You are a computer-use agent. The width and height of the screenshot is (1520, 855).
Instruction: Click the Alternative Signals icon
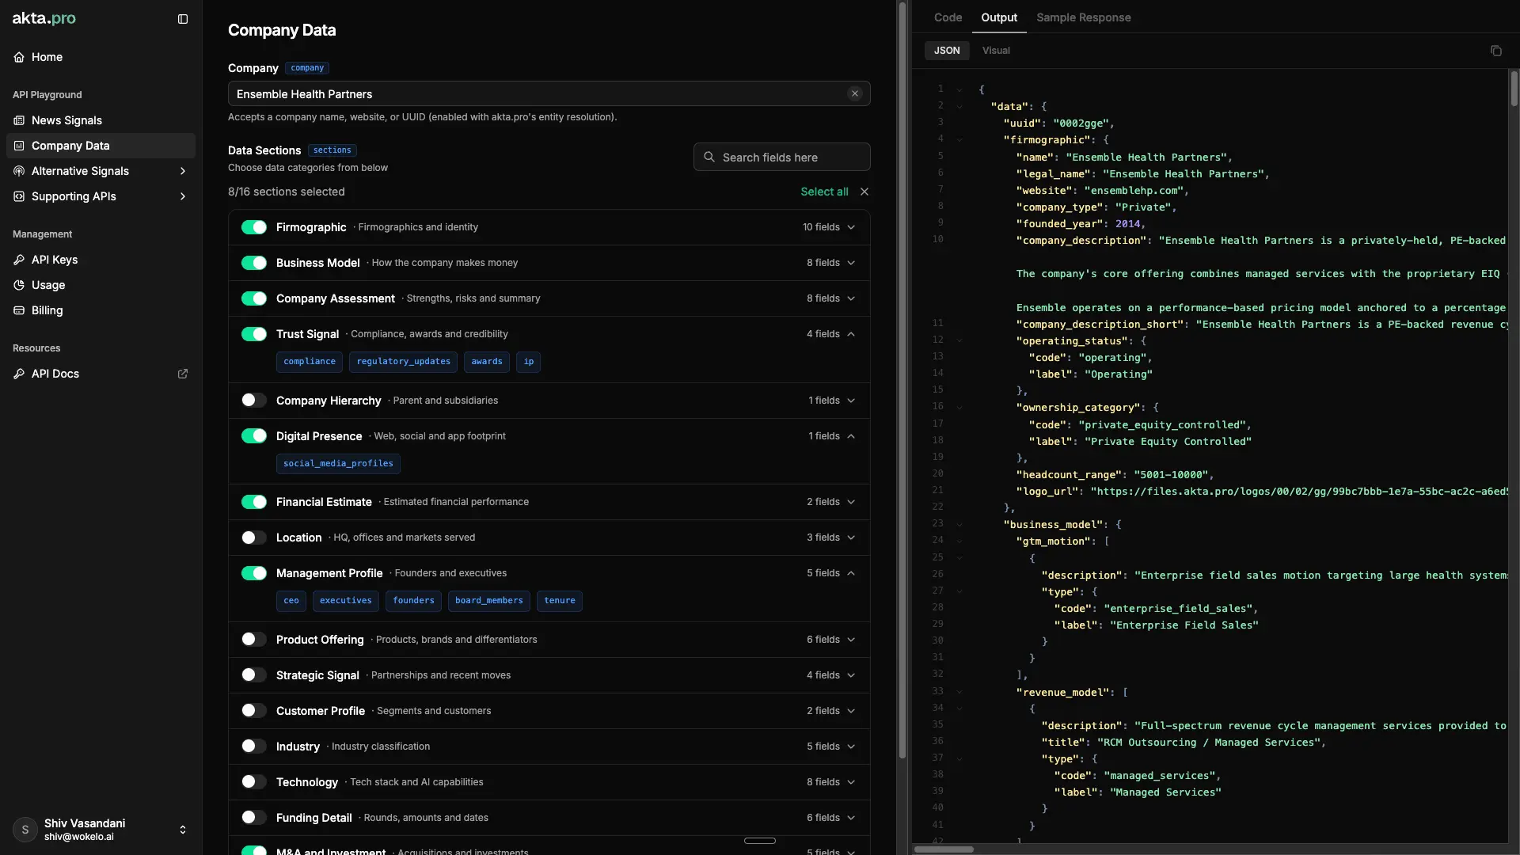point(19,171)
